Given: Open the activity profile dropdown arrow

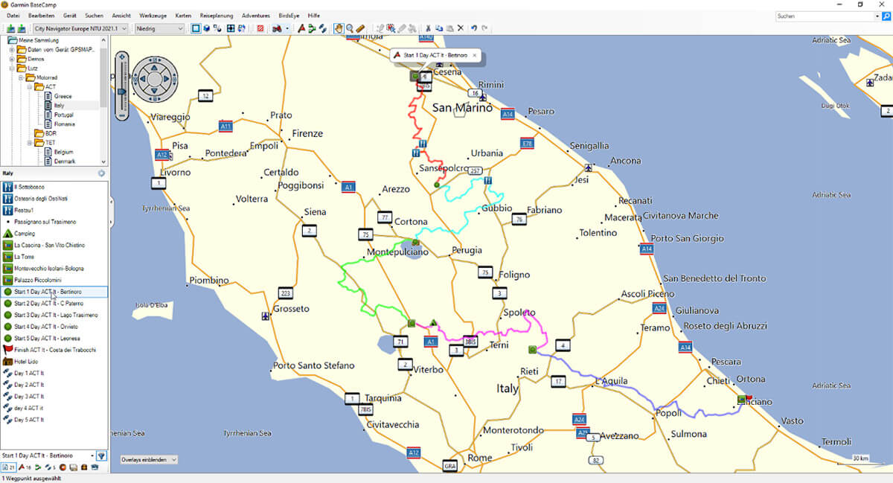Looking at the screenshot, I should click(287, 28).
